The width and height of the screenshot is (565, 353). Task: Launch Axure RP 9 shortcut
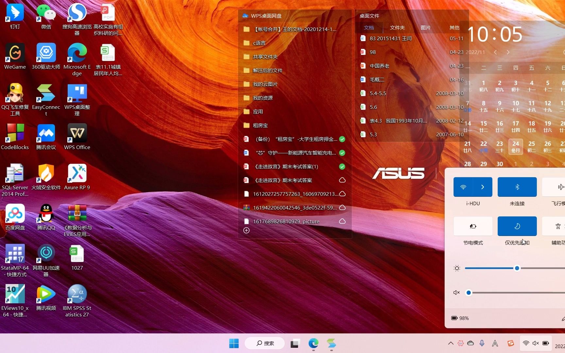click(77, 177)
